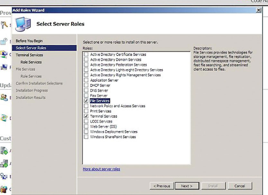The image size is (268, 195).
Task: Open the Before You Begin step
Action: [x=29, y=41]
